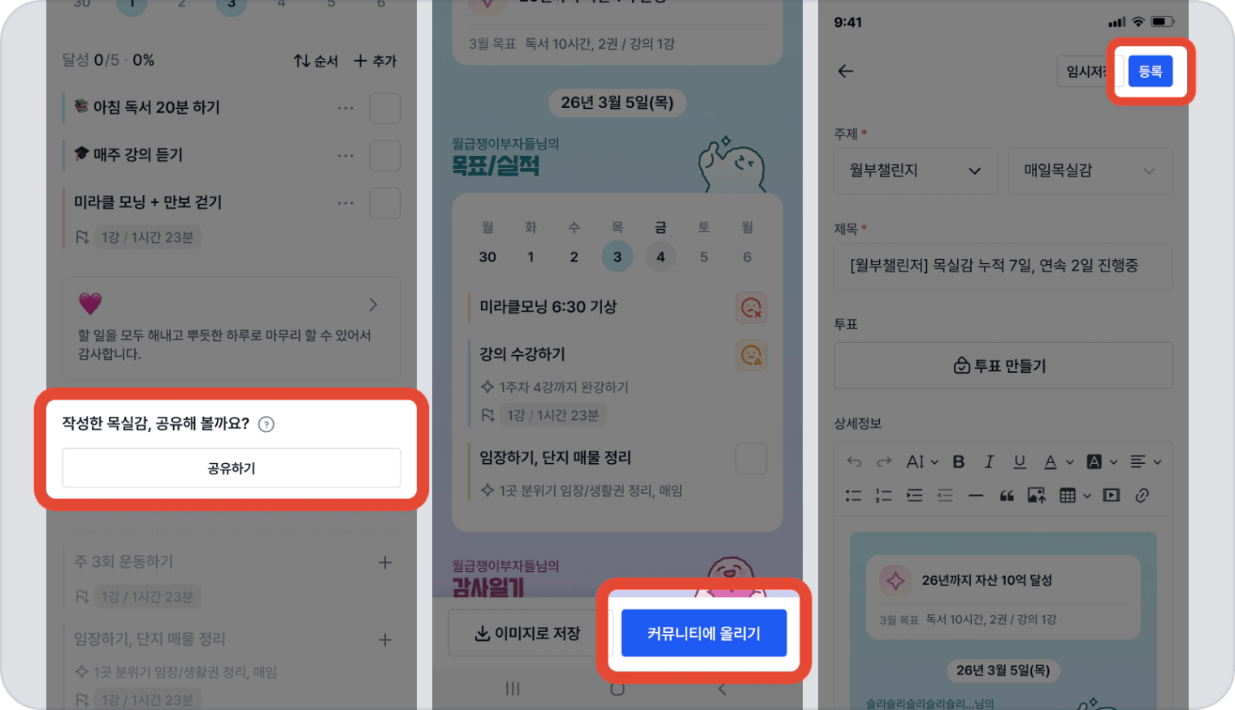This screenshot has width=1235, height=710.
Task: Click the undo arrow in editor
Action: [854, 461]
